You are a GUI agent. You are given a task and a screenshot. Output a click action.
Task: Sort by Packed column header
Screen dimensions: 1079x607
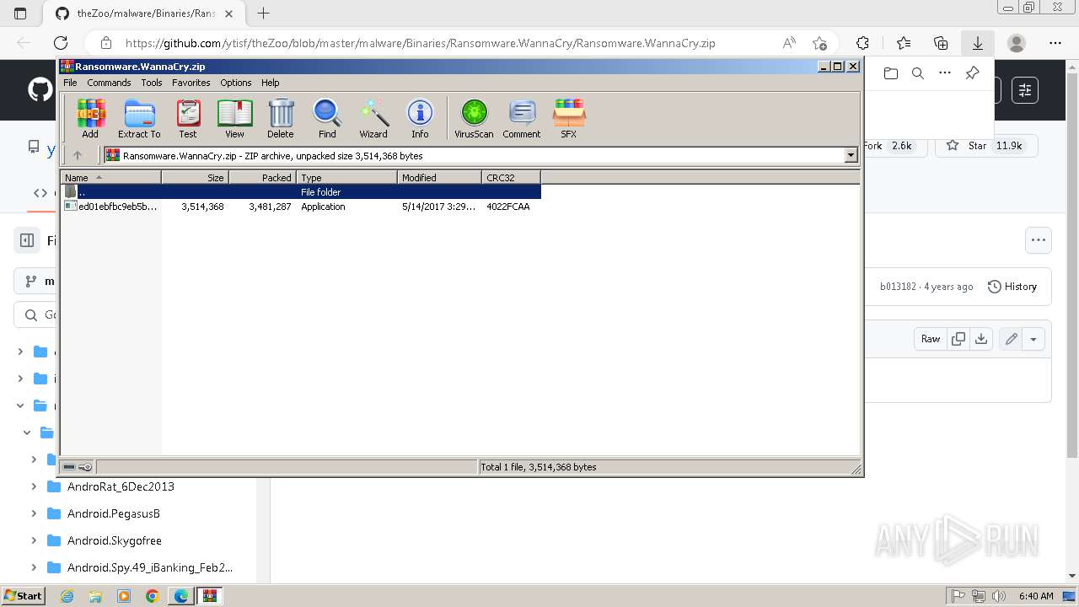coord(262,177)
